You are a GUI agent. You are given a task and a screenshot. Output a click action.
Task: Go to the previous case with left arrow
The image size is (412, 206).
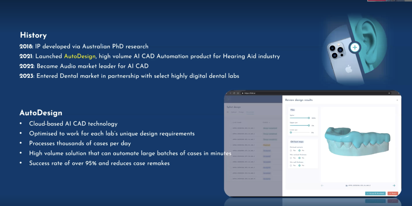point(322,185)
